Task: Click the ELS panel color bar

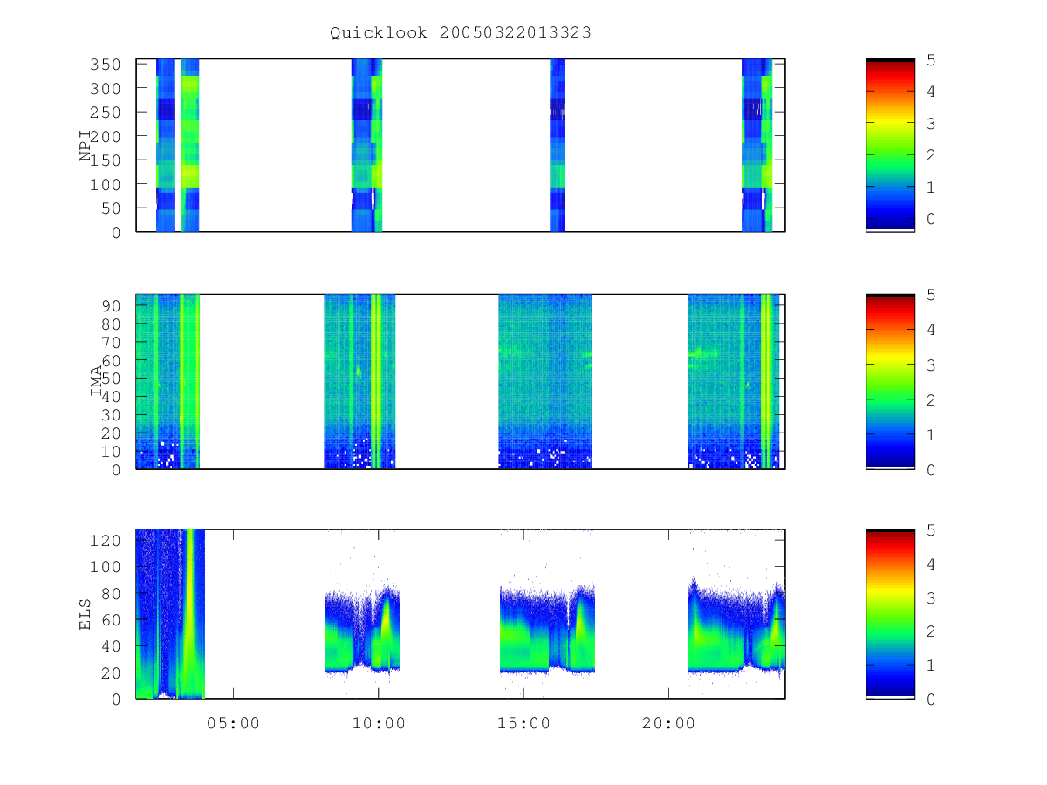Action: pos(890,614)
